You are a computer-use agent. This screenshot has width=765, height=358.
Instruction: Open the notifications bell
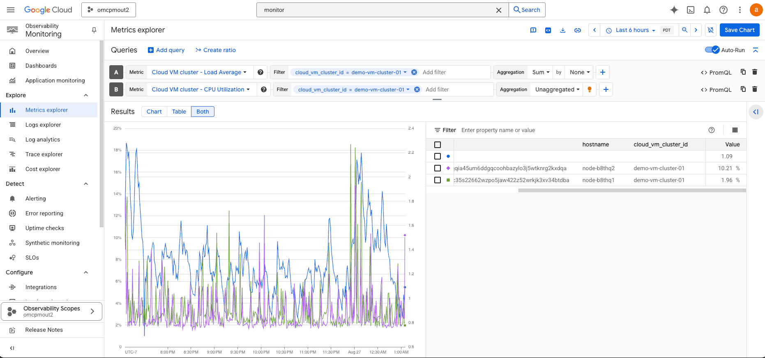707,10
